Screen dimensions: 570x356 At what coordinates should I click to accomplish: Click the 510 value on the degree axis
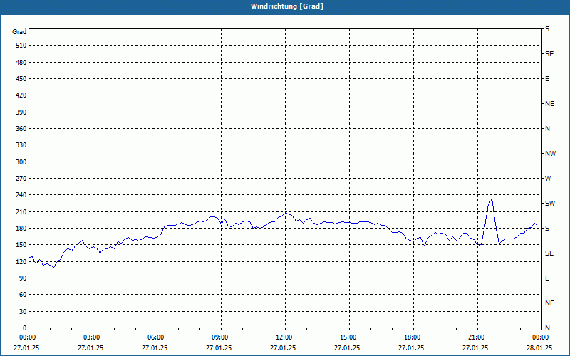tap(21, 46)
